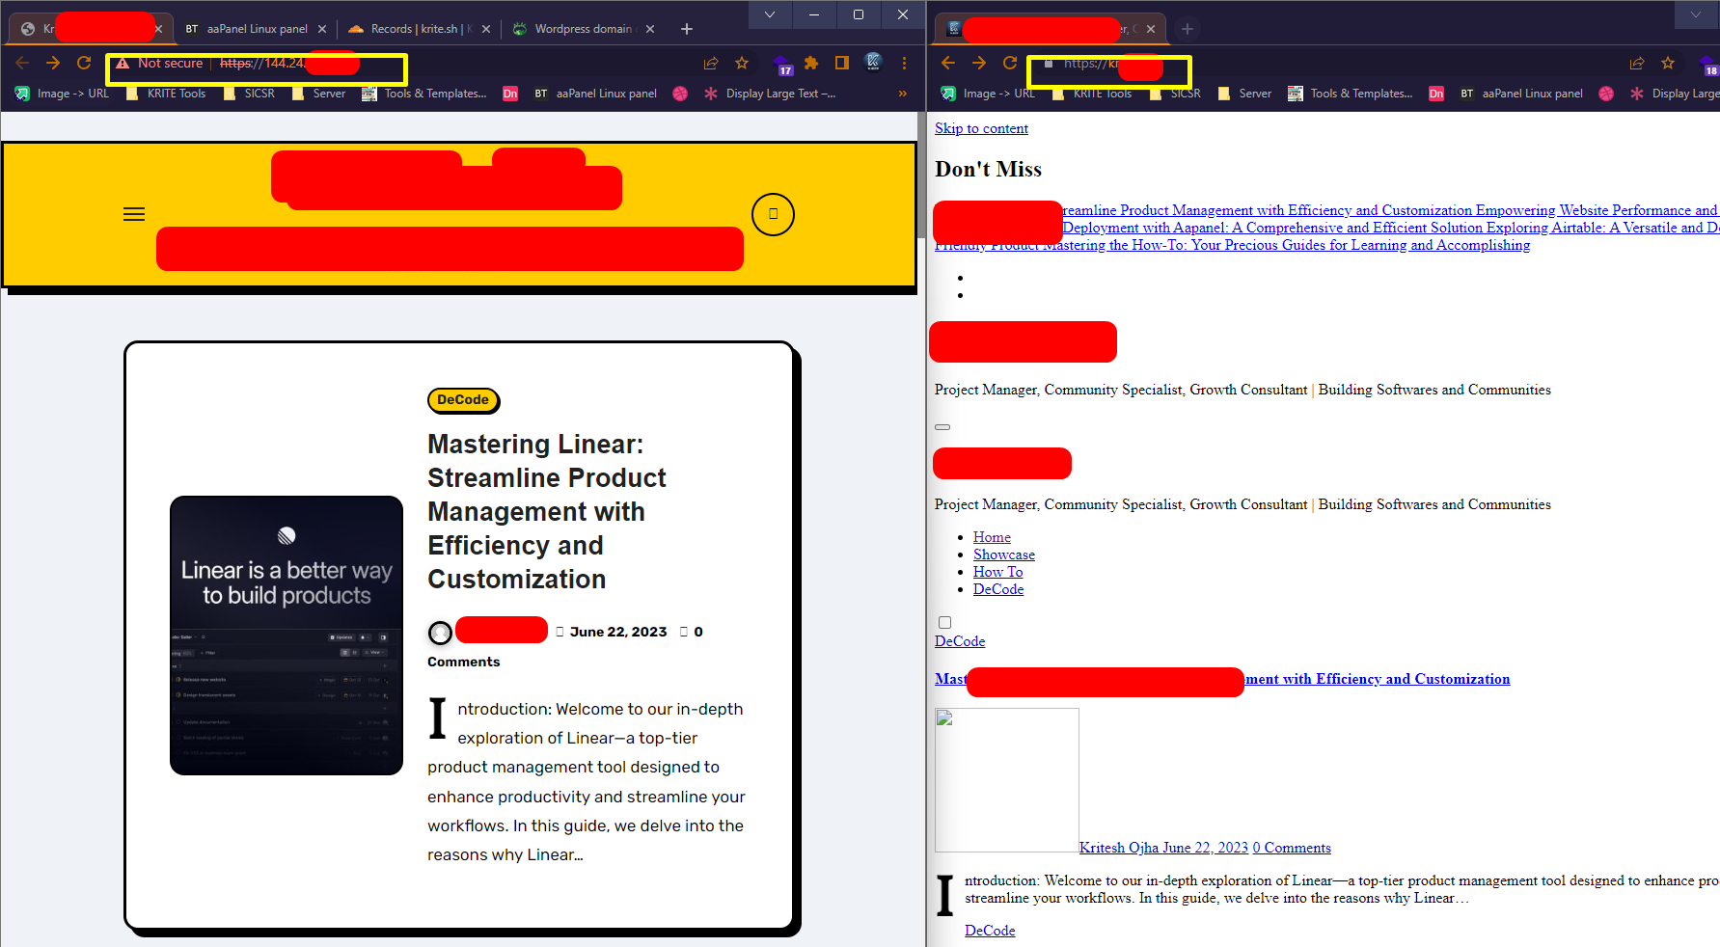Open Mastering Linear article title in left window
1720x947 pixels.
click(546, 511)
